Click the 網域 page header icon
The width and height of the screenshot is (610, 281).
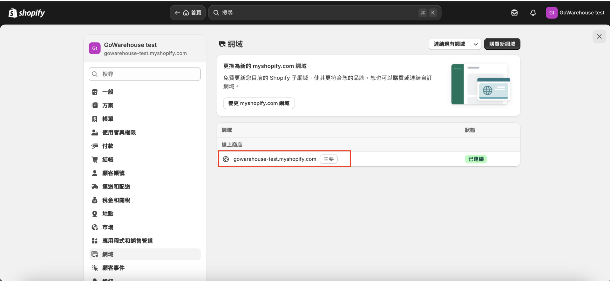click(x=222, y=44)
